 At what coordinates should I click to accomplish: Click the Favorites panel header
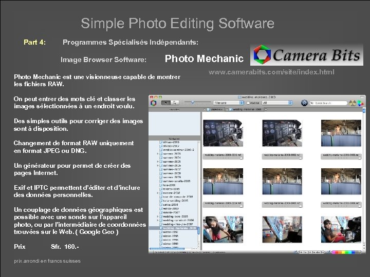tap(174, 110)
